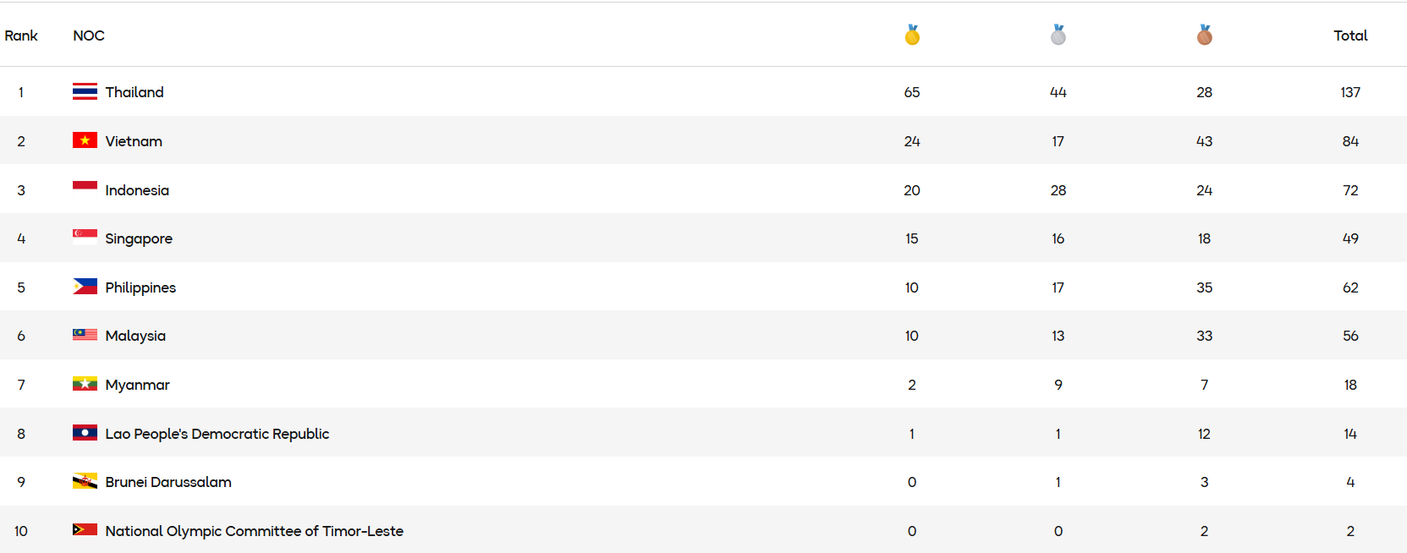Screen dimensions: 1407x553
Task: Click the Philippines flag icon
Action: coord(85,287)
